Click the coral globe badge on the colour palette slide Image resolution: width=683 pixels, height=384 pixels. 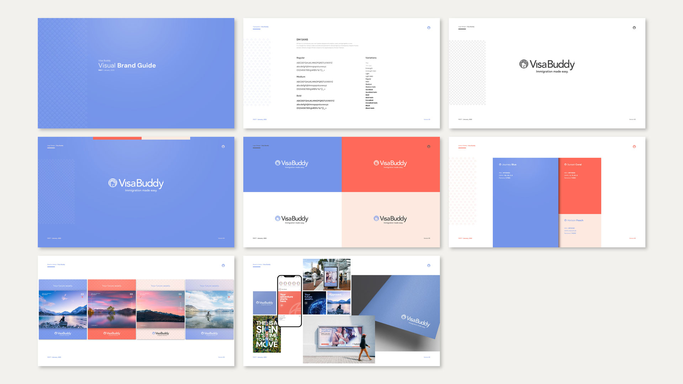pyautogui.click(x=634, y=146)
